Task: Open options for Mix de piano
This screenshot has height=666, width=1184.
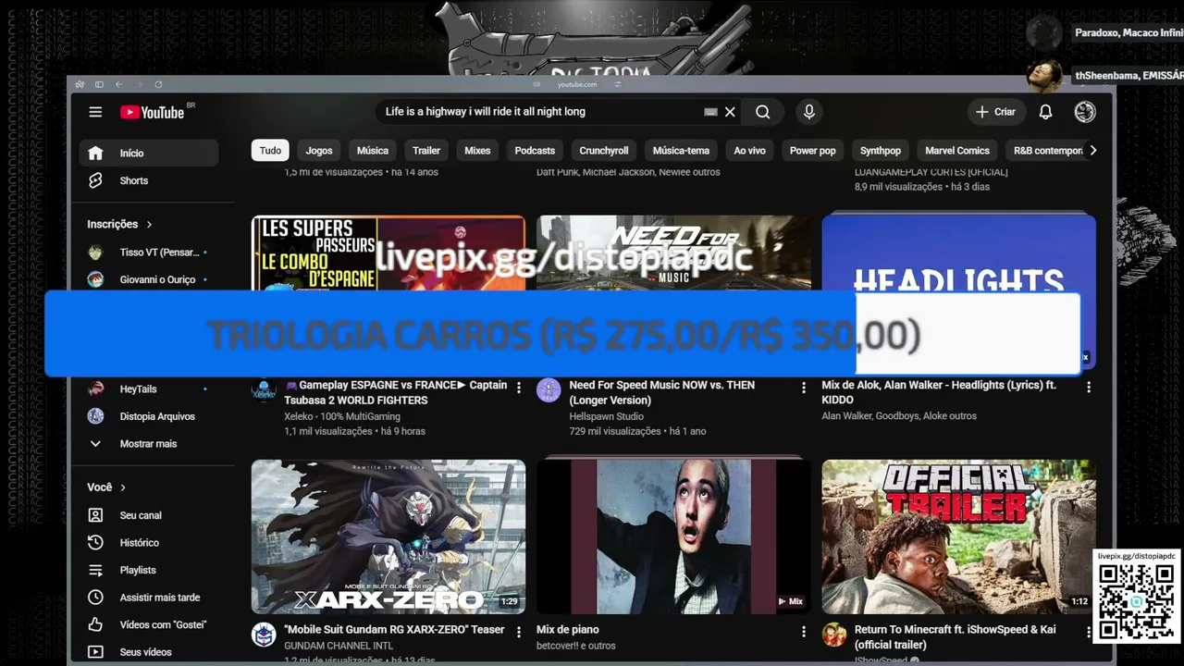Action: coord(803,632)
